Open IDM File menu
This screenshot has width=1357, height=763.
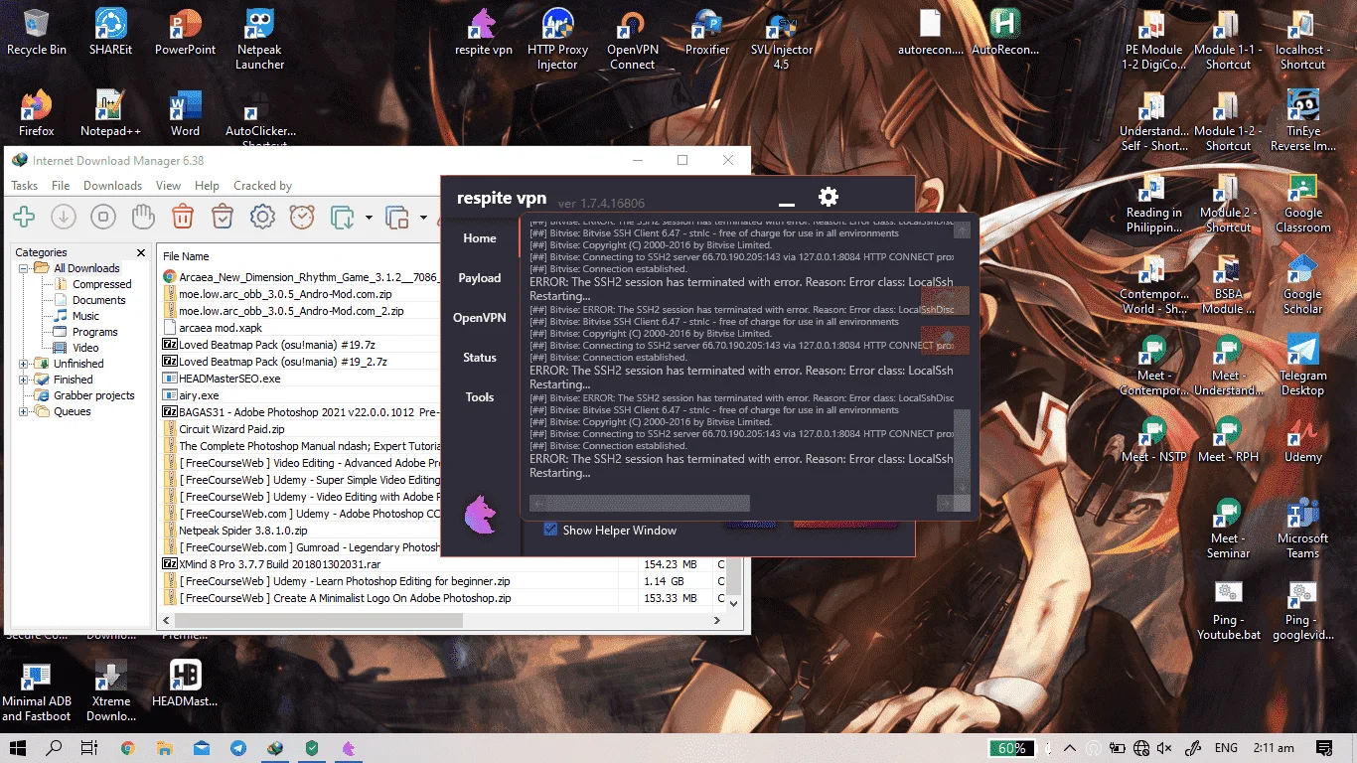point(61,186)
